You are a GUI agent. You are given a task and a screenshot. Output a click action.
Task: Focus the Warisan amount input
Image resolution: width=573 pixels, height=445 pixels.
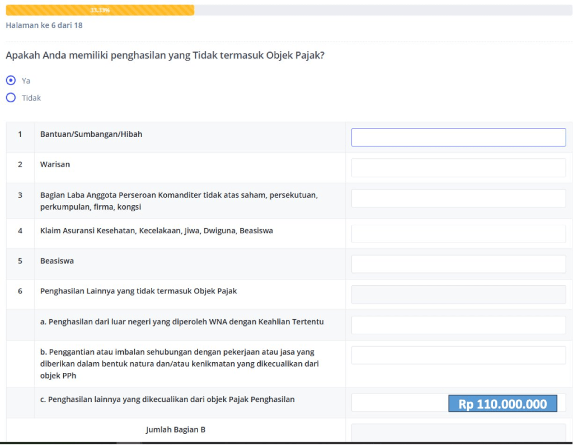[x=458, y=168]
